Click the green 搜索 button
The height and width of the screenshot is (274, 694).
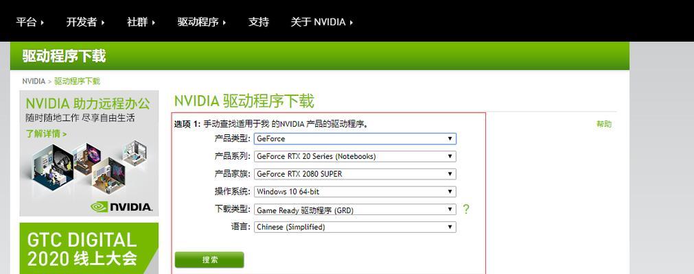click(209, 260)
